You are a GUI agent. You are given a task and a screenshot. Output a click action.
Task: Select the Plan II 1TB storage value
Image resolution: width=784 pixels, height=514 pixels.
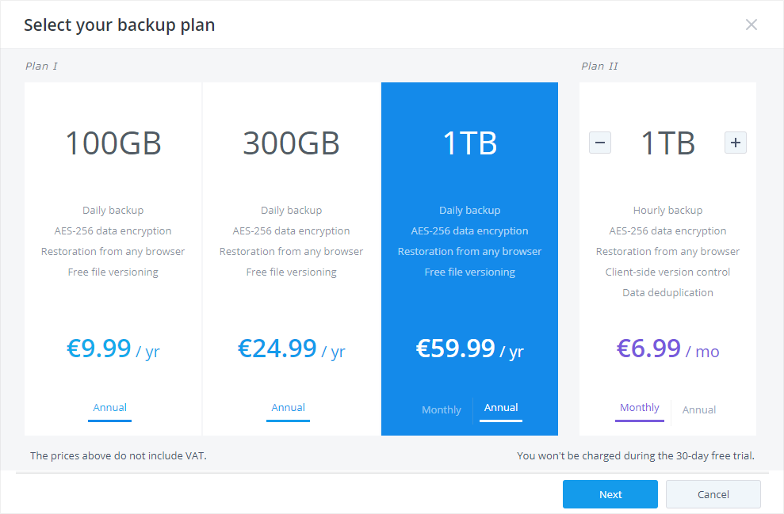click(667, 143)
